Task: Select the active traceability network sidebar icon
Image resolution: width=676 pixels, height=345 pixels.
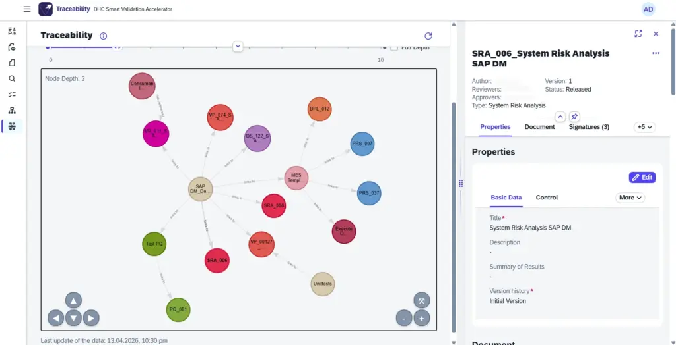Action: point(12,126)
